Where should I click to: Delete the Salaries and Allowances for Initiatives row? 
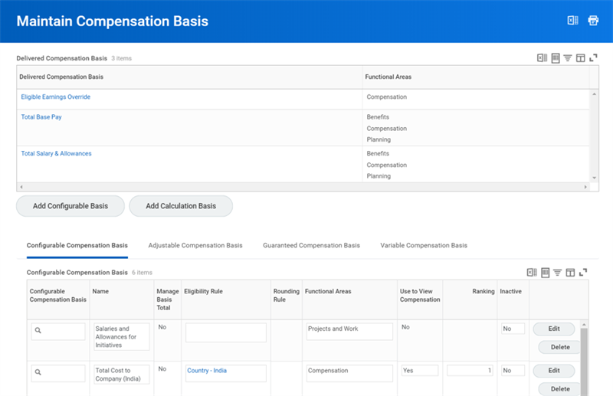(x=560, y=347)
